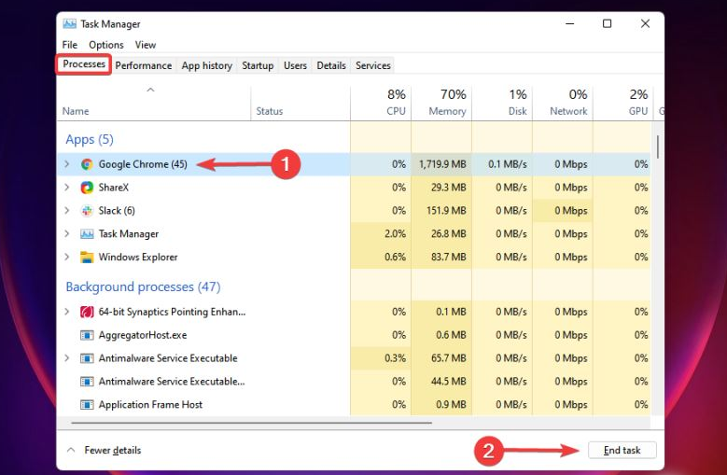Image resolution: width=727 pixels, height=475 pixels.
Task: Switch to the Users tab
Action: [295, 66]
